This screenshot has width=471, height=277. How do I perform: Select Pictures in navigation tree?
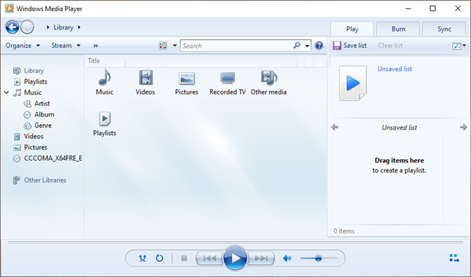click(x=31, y=148)
